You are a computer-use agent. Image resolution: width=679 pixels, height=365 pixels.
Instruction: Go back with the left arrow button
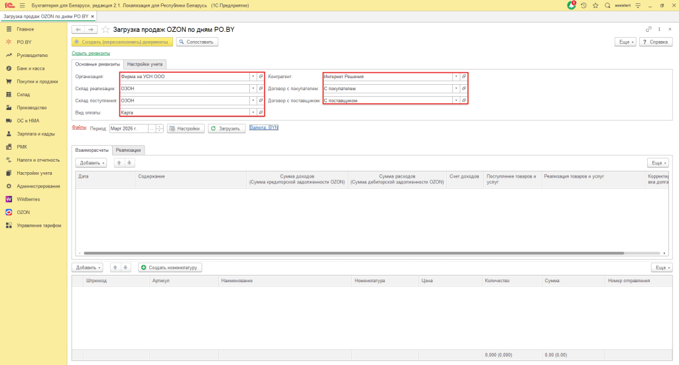[78, 29]
